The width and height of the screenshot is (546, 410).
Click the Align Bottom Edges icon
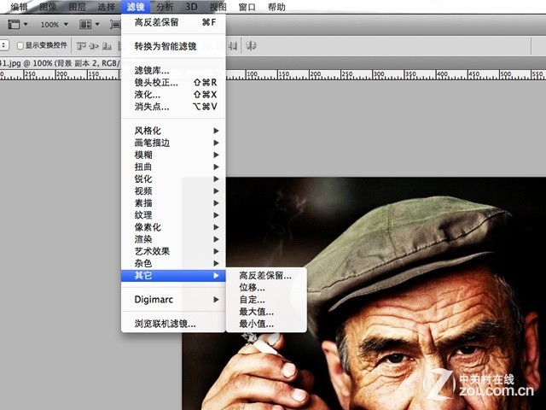coord(107,45)
